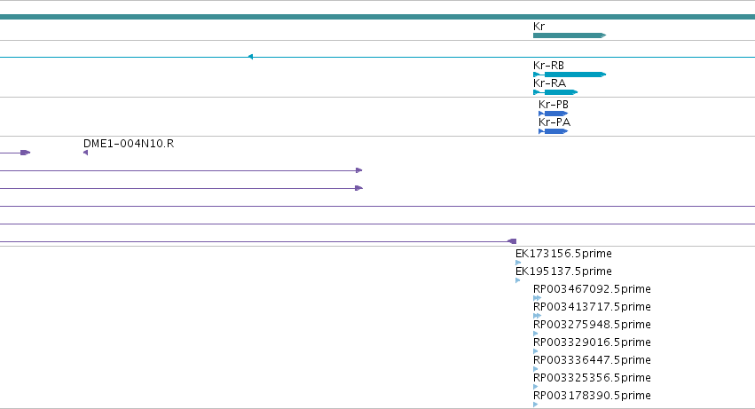The height and width of the screenshot is (409, 755).
Task: Open RP003325356.5prime label
Action: click(592, 378)
